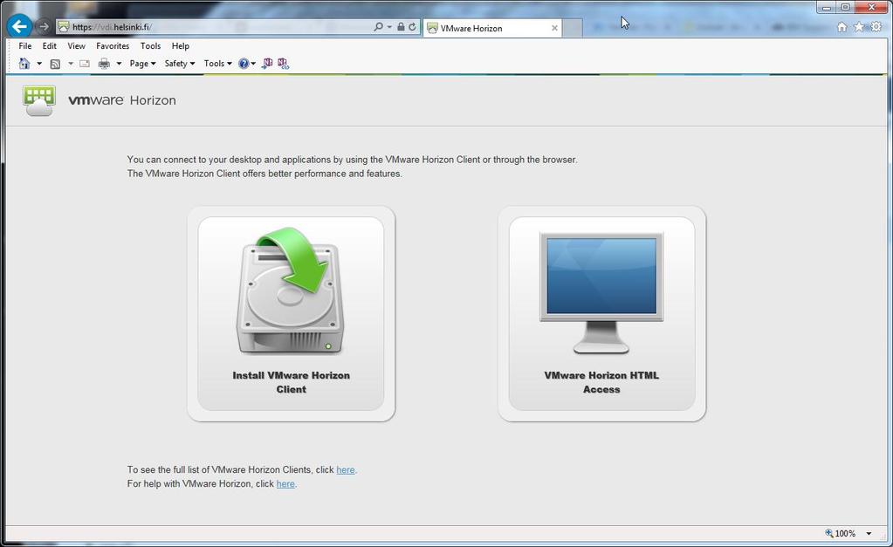Click the Read mail envelope icon
The height and width of the screenshot is (547, 893).
(85, 64)
